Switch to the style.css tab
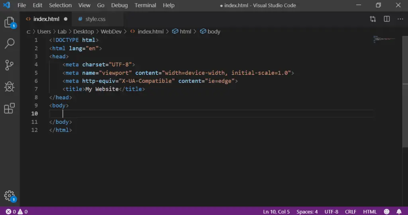The width and height of the screenshot is (408, 215). [x=95, y=19]
